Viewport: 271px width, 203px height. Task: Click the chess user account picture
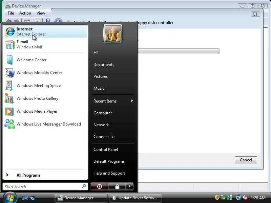point(113,33)
